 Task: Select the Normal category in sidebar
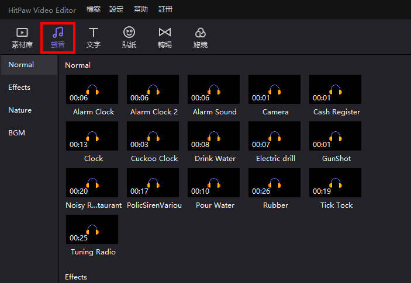29,65
